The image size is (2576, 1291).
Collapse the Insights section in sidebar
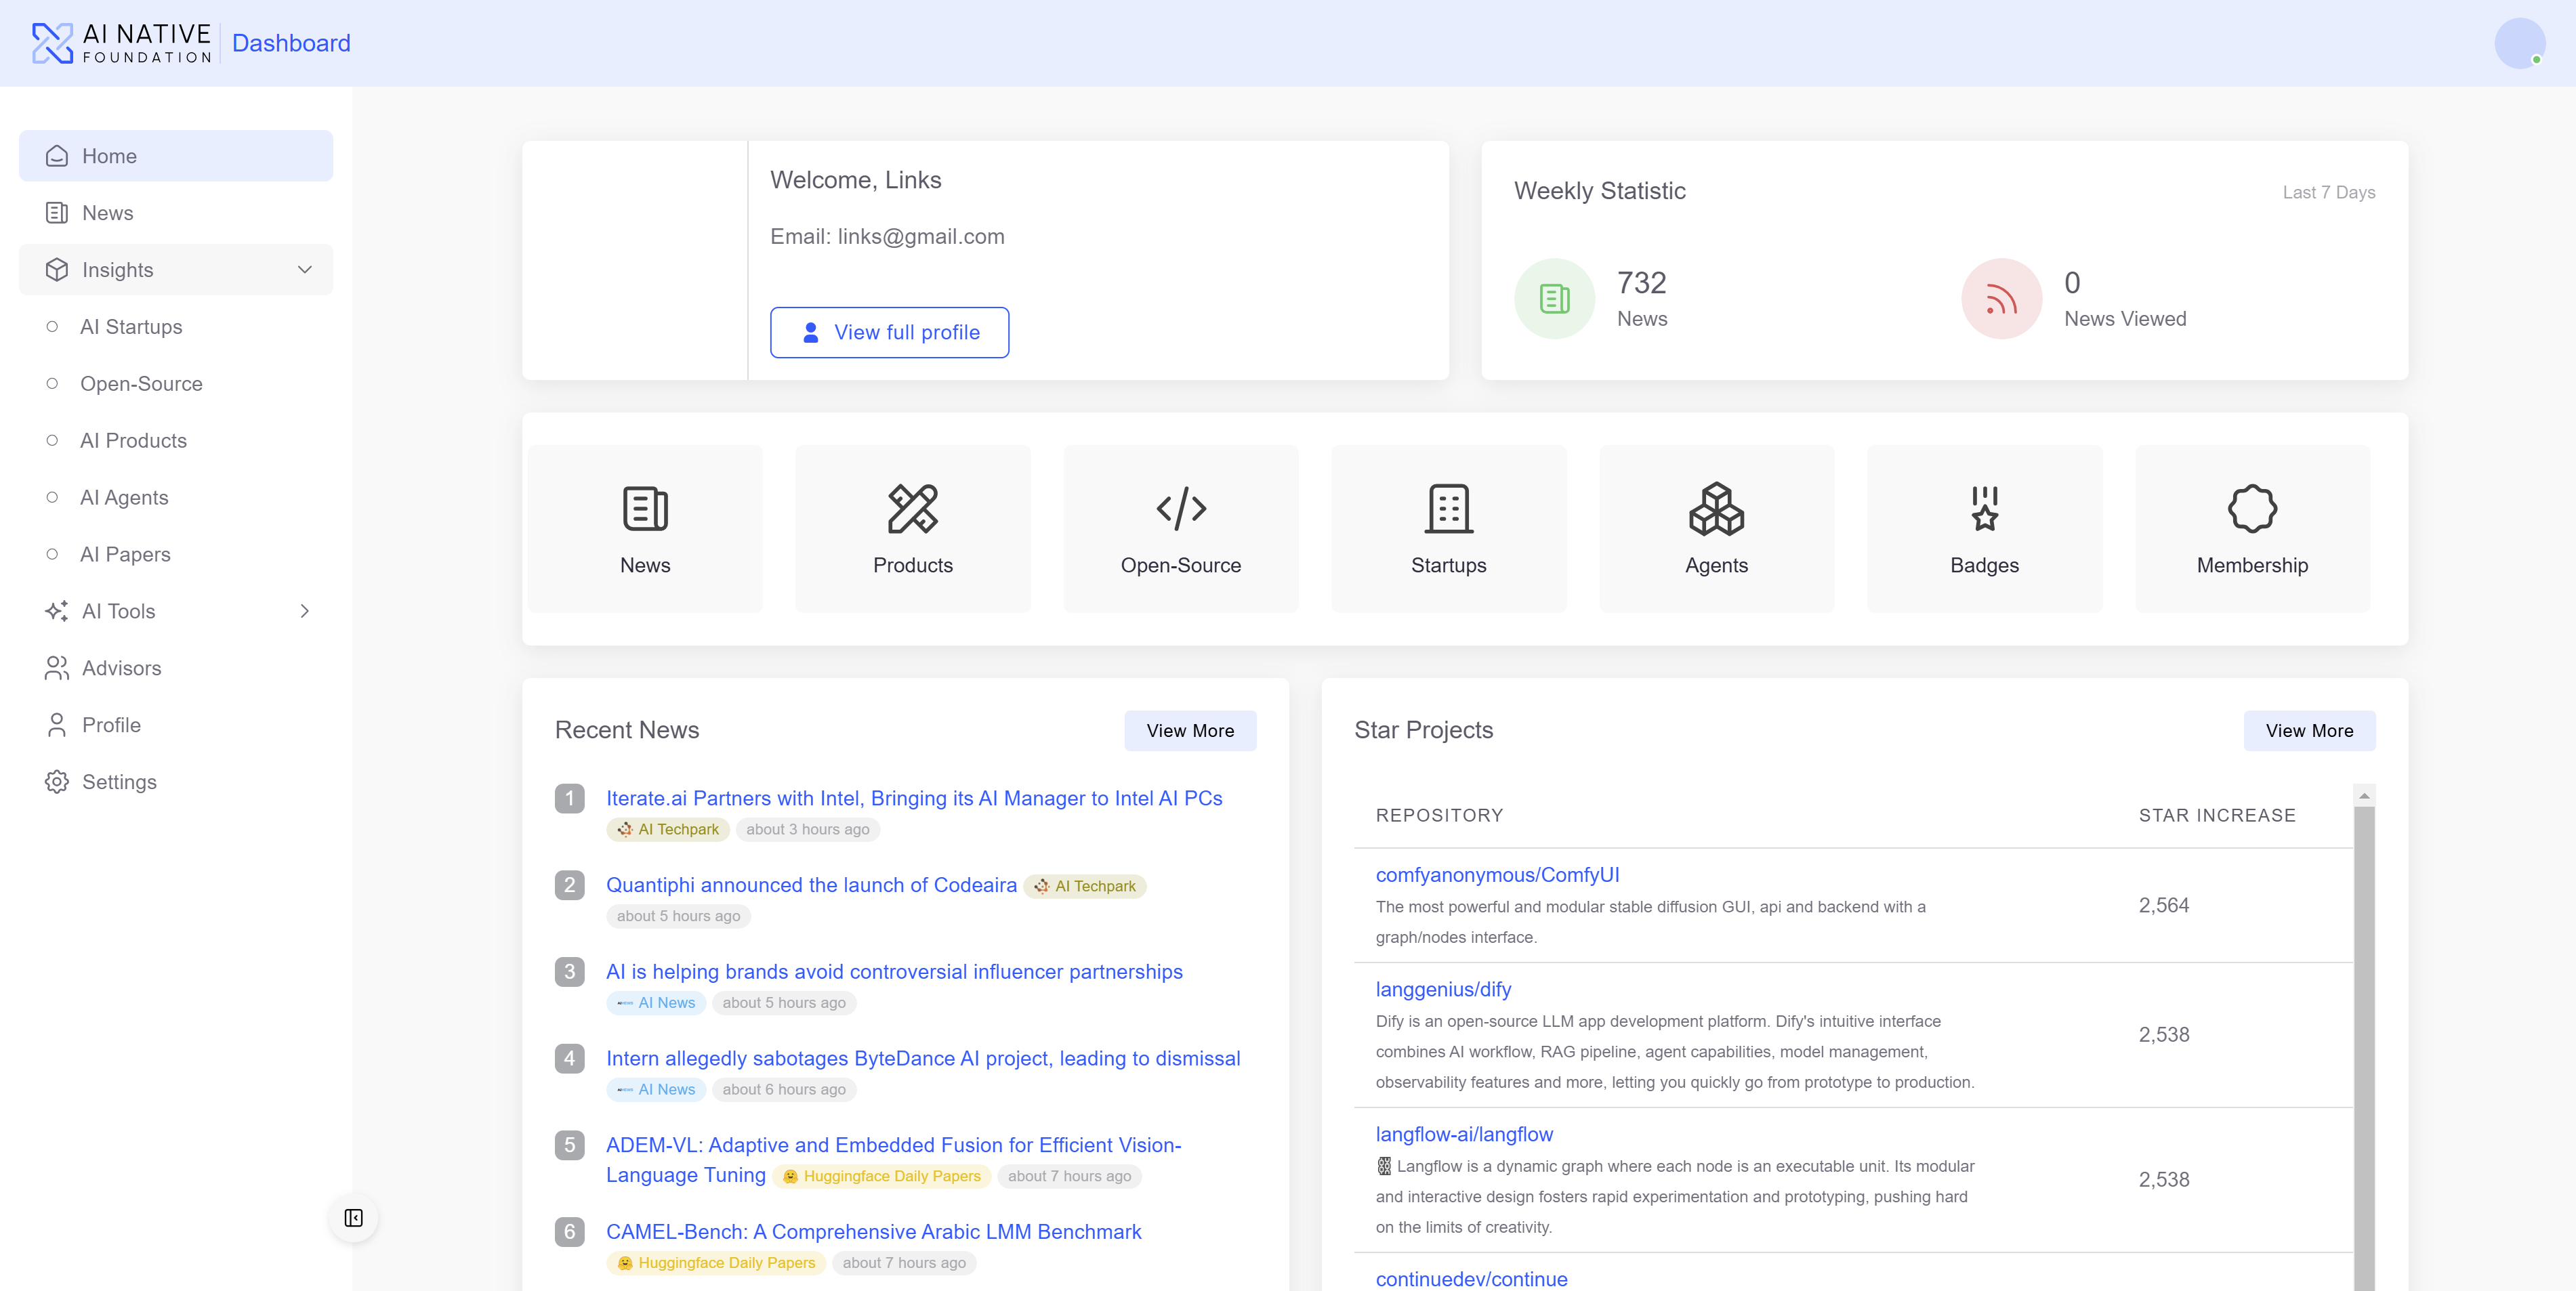click(304, 269)
